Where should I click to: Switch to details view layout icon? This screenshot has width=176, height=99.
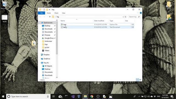(137, 80)
